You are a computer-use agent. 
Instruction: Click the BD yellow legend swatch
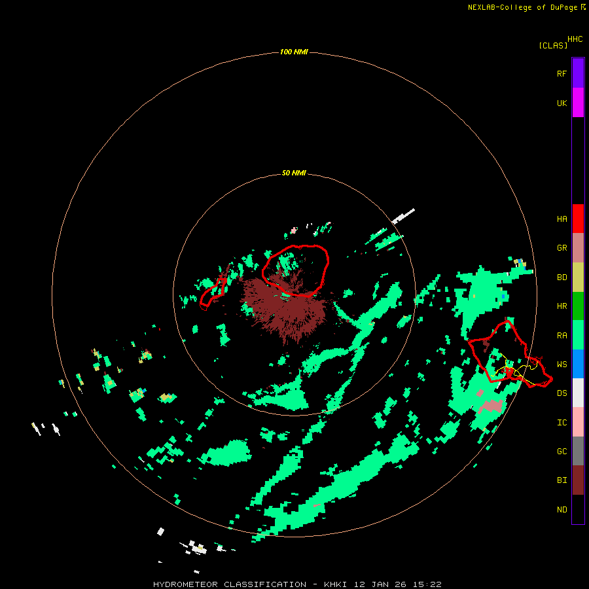click(578, 277)
